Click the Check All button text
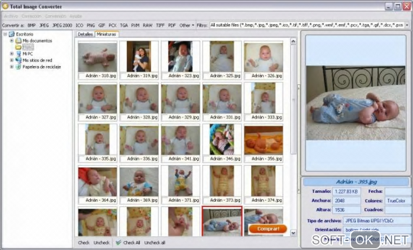Viewport: 413px width, 250px height. coord(132,243)
